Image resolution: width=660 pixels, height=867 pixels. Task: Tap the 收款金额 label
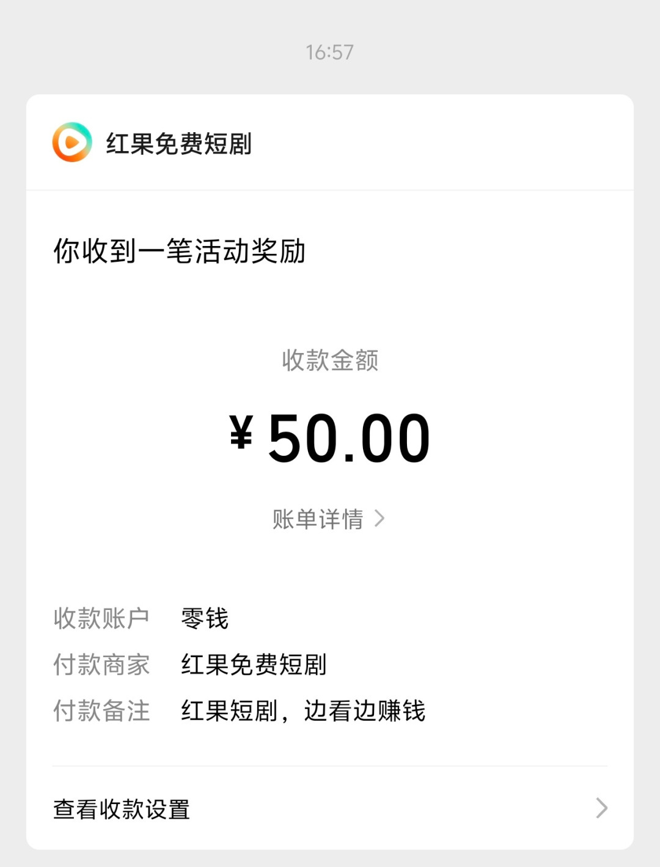click(x=330, y=360)
